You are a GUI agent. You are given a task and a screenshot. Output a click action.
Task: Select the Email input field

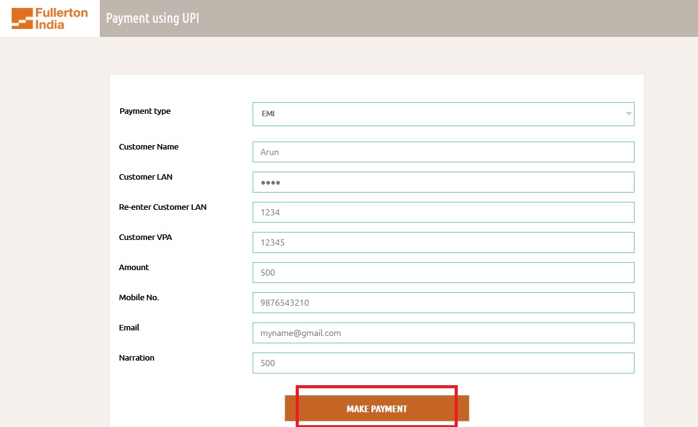(442, 333)
